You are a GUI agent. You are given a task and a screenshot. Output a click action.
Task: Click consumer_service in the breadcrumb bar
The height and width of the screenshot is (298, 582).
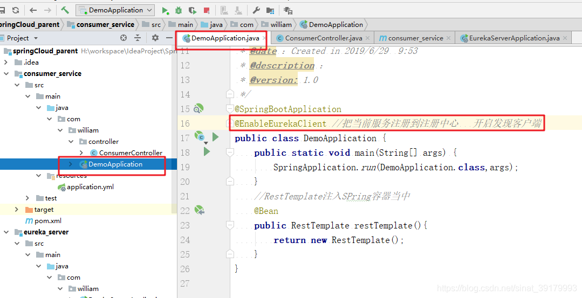click(x=105, y=24)
